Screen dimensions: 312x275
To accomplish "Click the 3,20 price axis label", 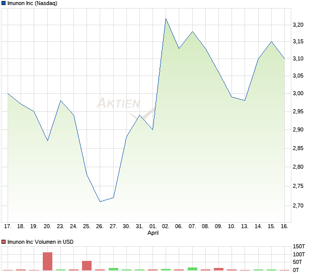I will click(298, 25).
